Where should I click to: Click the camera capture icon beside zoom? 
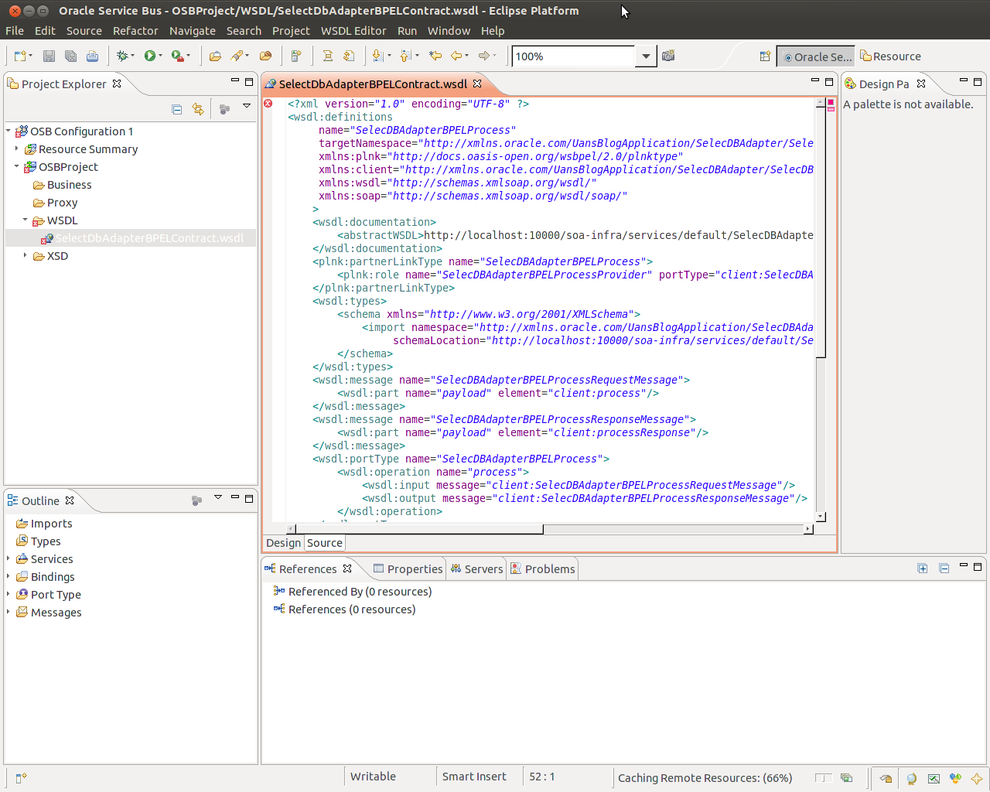coord(668,56)
